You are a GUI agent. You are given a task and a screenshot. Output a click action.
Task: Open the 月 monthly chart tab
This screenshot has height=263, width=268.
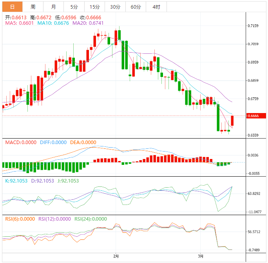point(53,7)
